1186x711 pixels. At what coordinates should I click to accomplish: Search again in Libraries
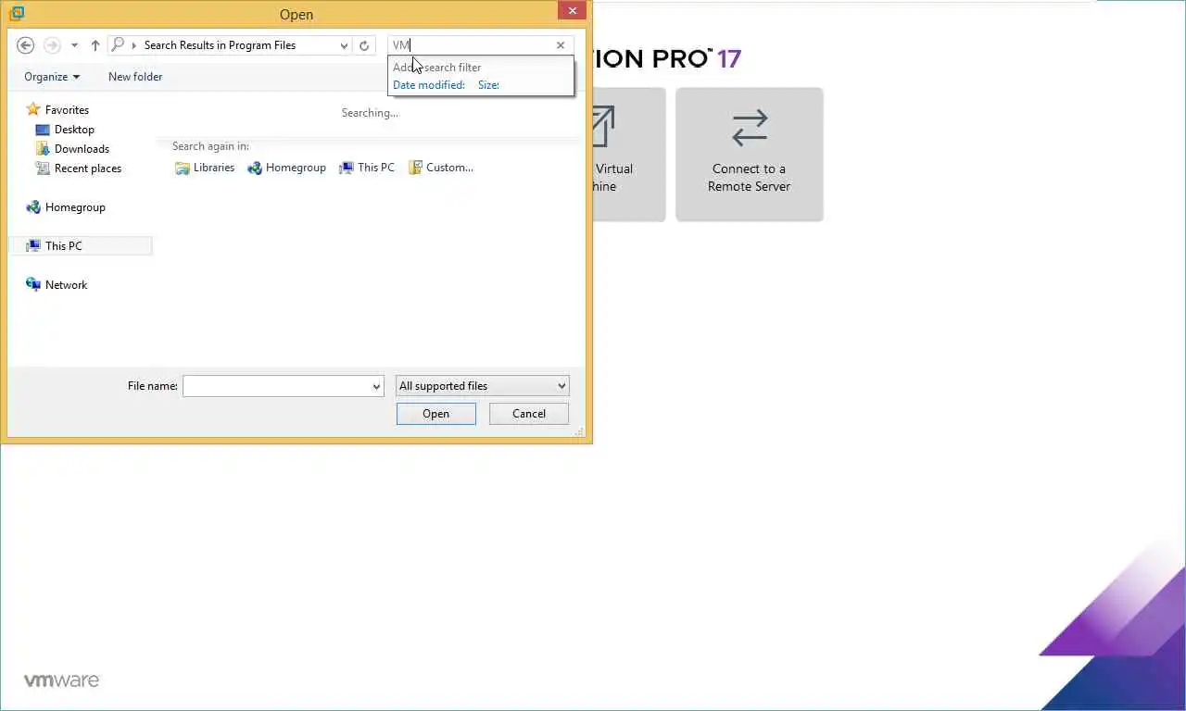[205, 168]
